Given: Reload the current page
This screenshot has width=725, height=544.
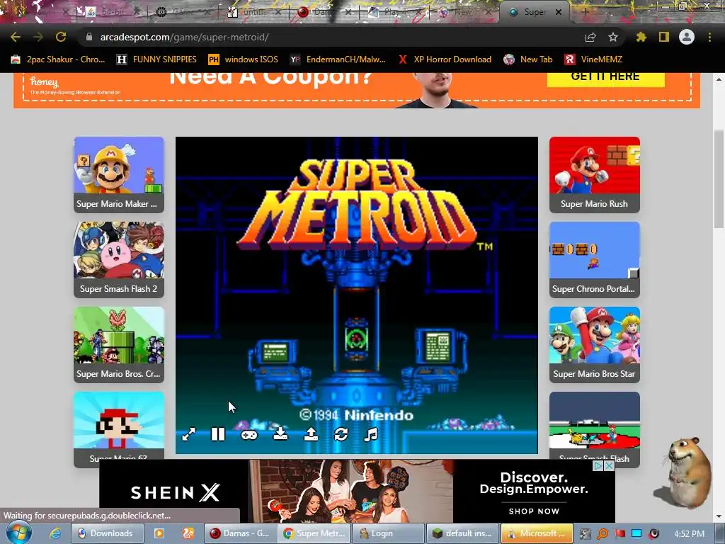Looking at the screenshot, I should (x=61, y=37).
